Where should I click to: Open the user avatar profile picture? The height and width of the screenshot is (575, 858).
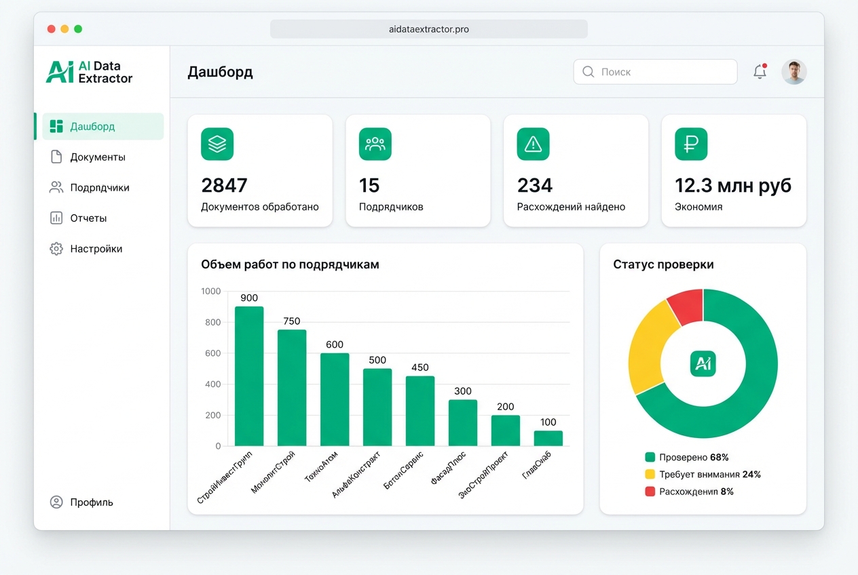click(x=794, y=72)
